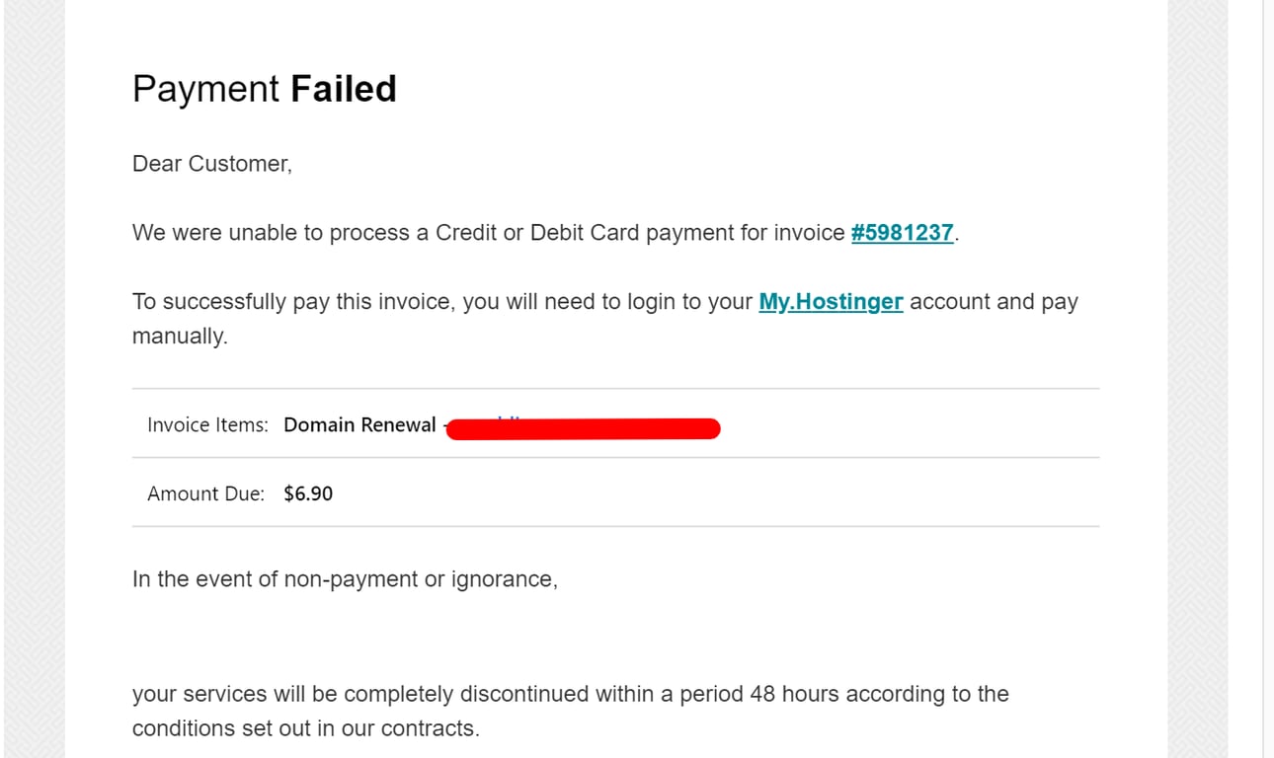Screen dimensions: 1274x758
Task: Click the patterned left page margin
Action: (x=34, y=379)
